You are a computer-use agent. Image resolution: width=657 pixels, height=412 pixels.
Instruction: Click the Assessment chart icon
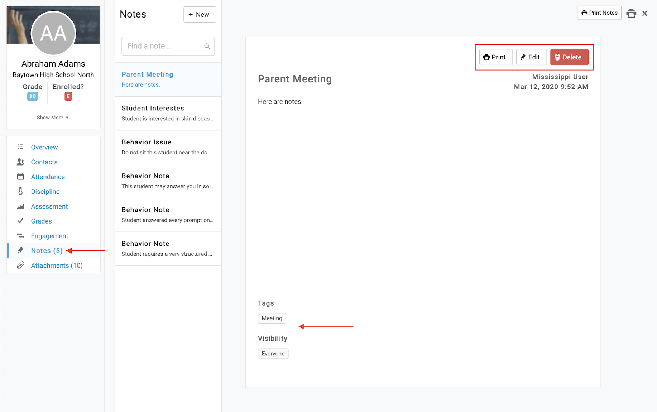tap(20, 206)
